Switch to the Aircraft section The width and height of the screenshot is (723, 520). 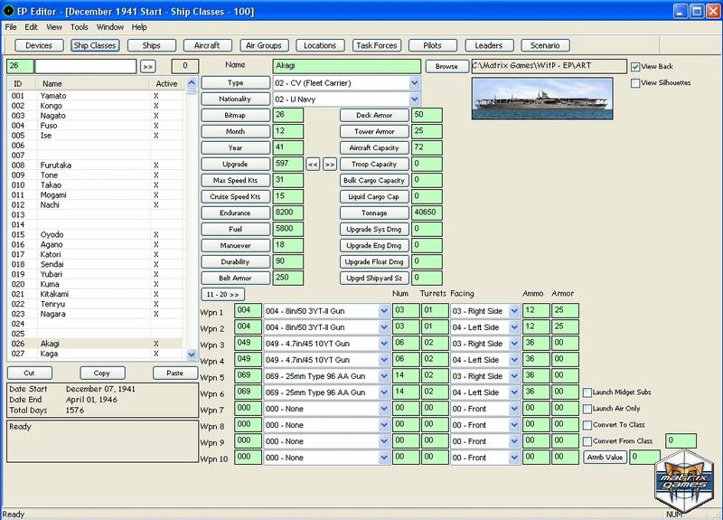tap(201, 45)
